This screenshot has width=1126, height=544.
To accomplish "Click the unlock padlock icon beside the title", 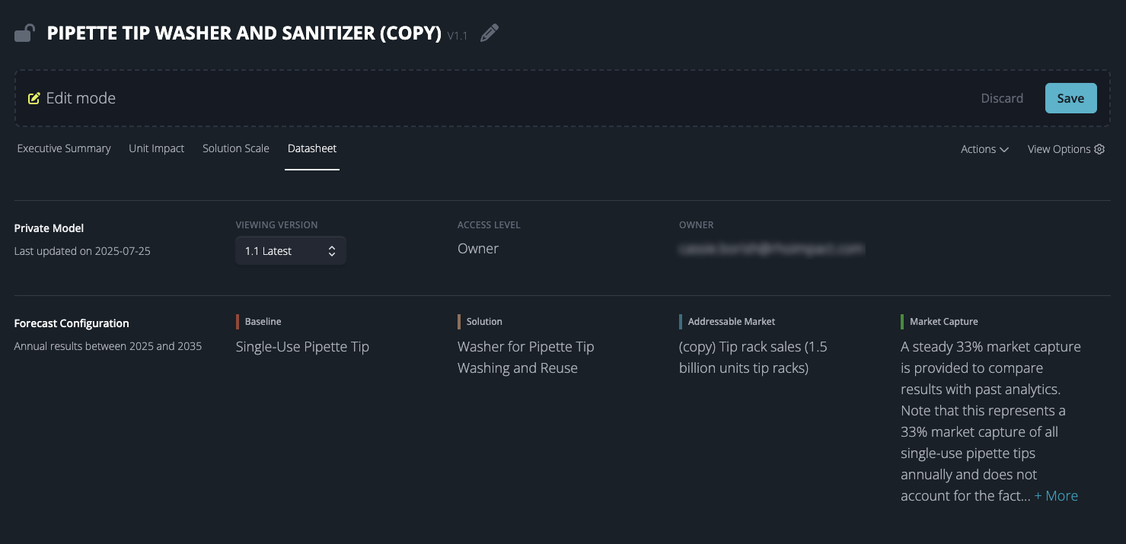I will tap(25, 33).
